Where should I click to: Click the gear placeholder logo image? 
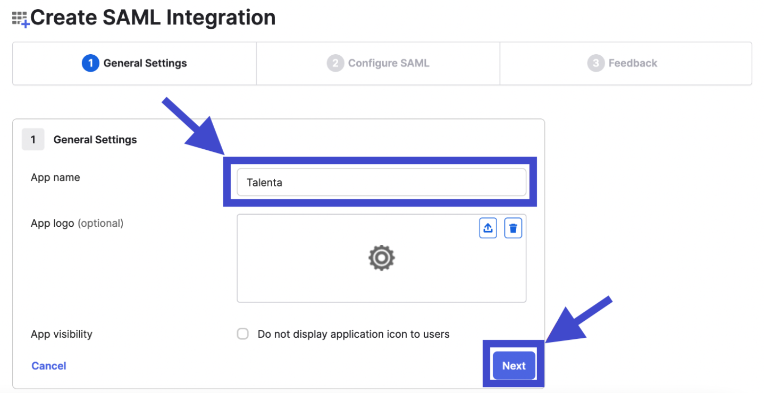[x=381, y=258]
